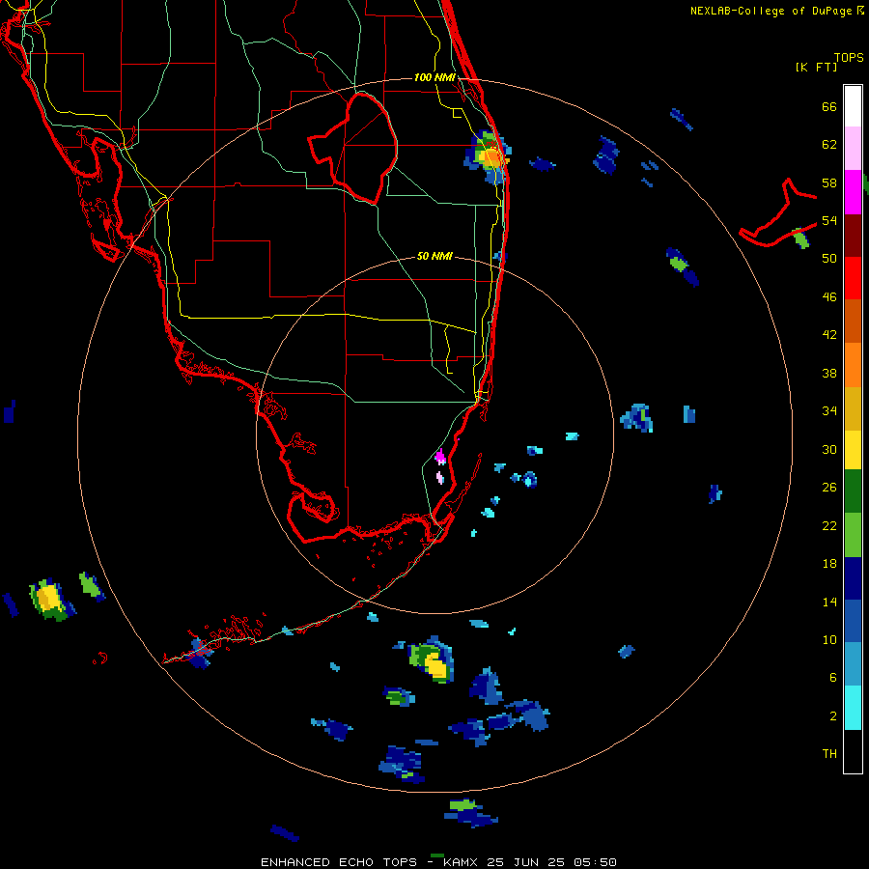The image size is (869, 869).
Task: Click the 50 NMI range ring label
Action: [x=434, y=256]
